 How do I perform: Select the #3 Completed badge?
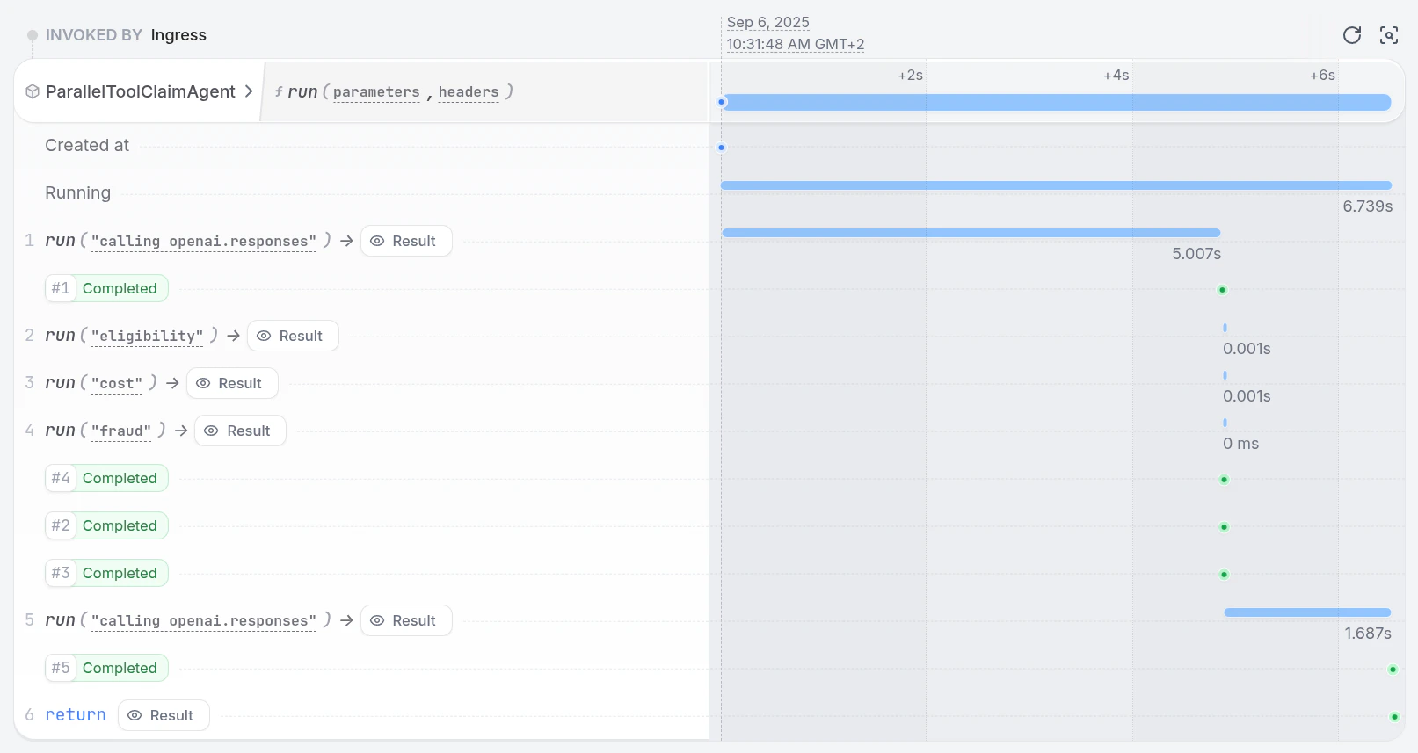[x=106, y=573]
